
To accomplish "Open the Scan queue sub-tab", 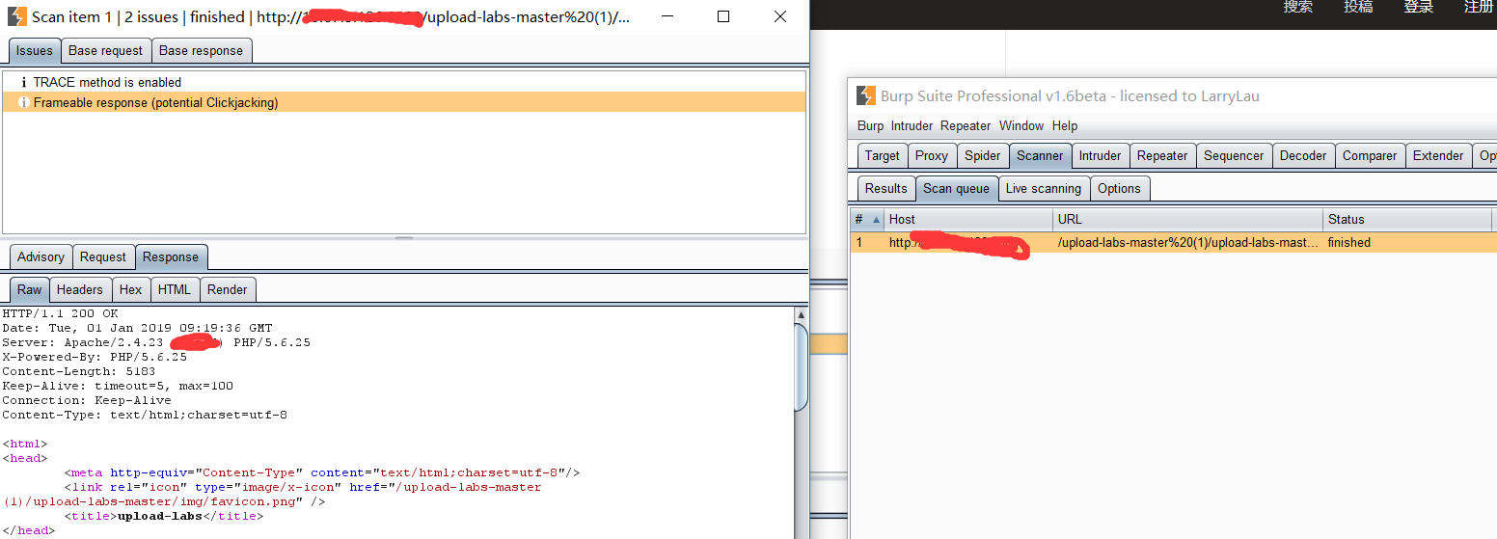I will [x=956, y=188].
